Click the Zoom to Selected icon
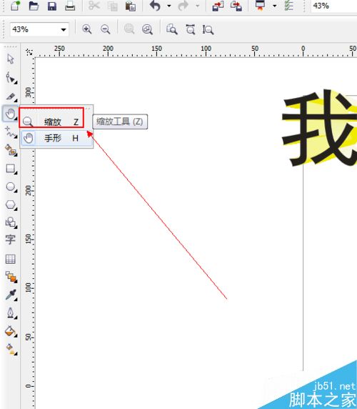Image resolution: width=357 pixels, height=409 pixels. pyautogui.click(x=129, y=29)
